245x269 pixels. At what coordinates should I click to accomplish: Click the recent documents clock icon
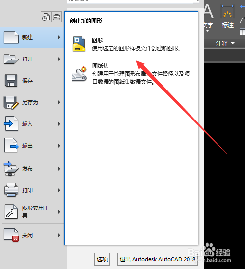pyautogui.click(x=46, y=17)
